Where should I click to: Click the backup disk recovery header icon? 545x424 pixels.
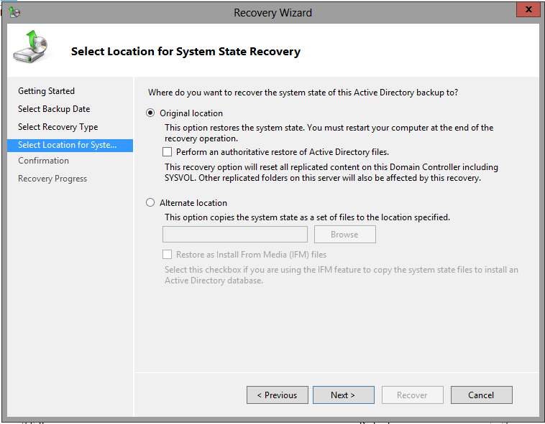tap(31, 47)
